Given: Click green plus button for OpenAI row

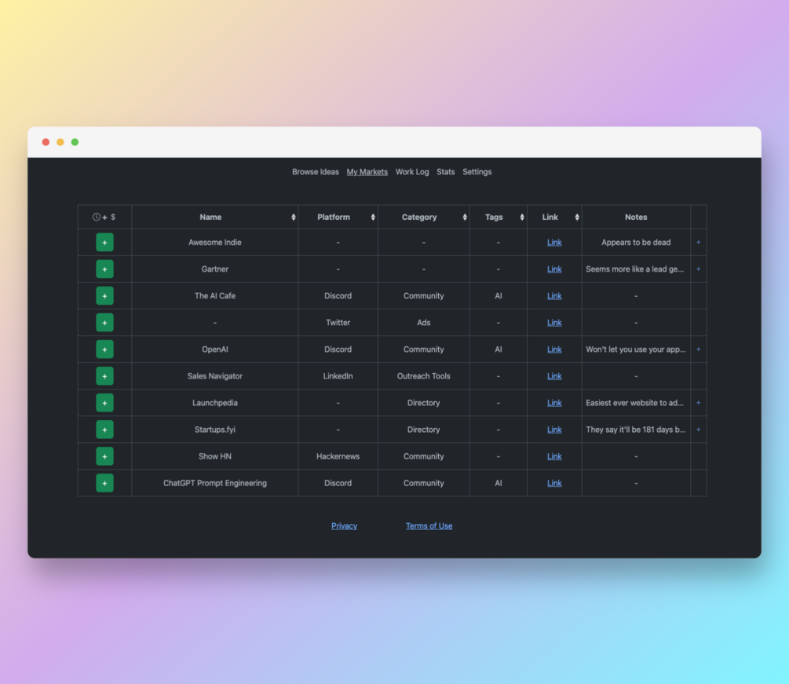Looking at the screenshot, I should point(104,349).
